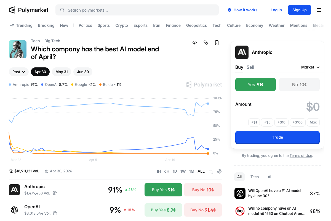331x221 pixels.
Task: Bookmark this market
Action: pos(217,43)
